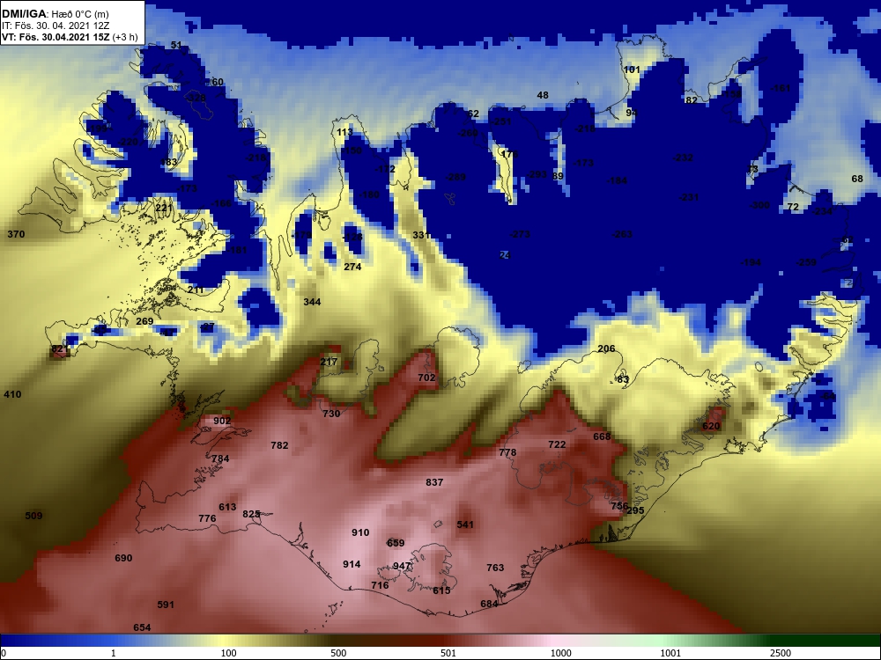Click the map value 716
Viewport: 881px width, 660px height.
point(380,585)
